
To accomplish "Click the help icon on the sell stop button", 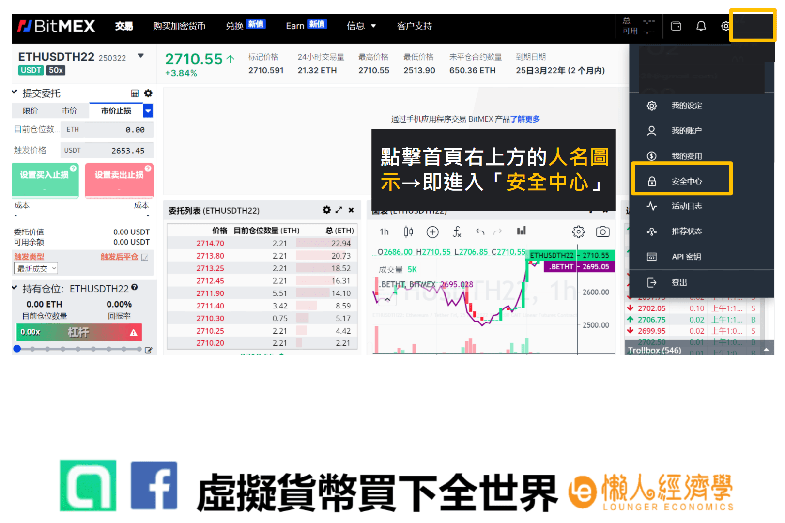I will [148, 169].
